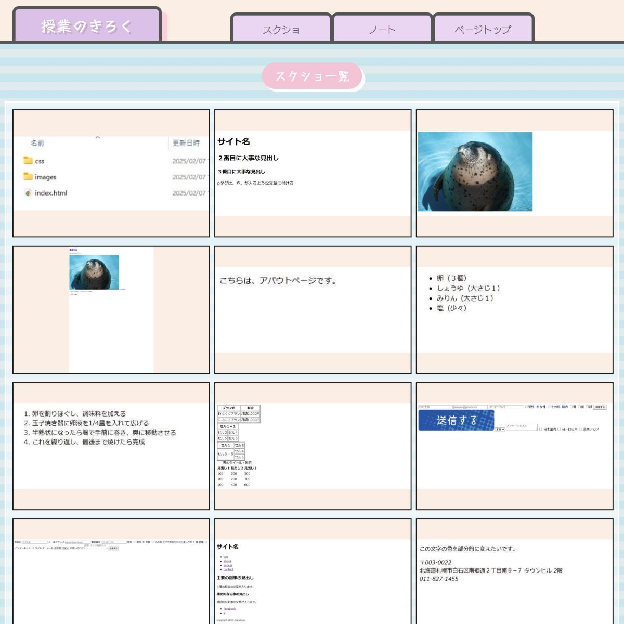Click the 更新日時 column header
Viewport: 624px width, 624px height.
click(x=186, y=143)
